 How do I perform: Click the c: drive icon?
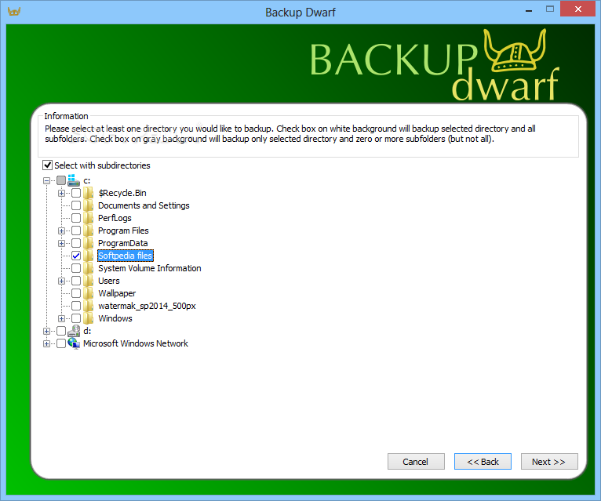coord(73,180)
